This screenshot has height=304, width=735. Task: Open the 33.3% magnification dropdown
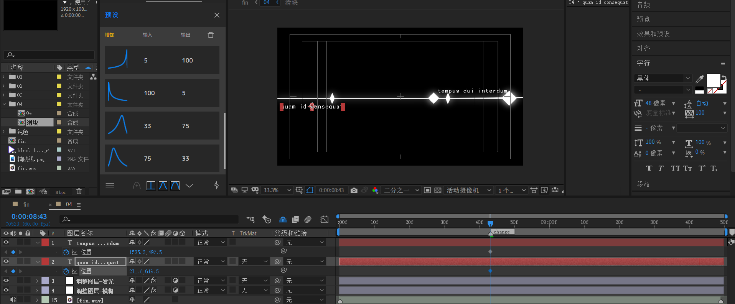(277, 190)
